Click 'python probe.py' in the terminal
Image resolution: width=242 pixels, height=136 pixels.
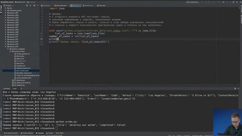pos(66,122)
